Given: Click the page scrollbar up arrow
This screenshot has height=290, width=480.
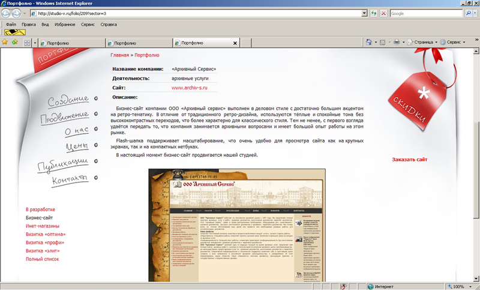Looking at the screenshot, I should (x=476, y=51).
